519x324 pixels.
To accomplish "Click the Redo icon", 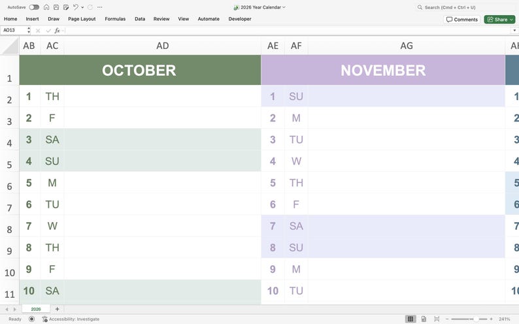I will 90,7.
